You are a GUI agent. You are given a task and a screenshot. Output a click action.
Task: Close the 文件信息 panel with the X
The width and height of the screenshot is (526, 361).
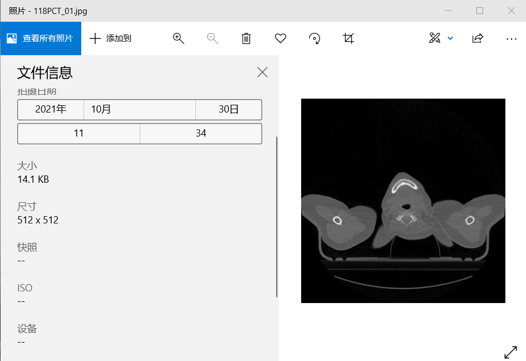click(262, 72)
